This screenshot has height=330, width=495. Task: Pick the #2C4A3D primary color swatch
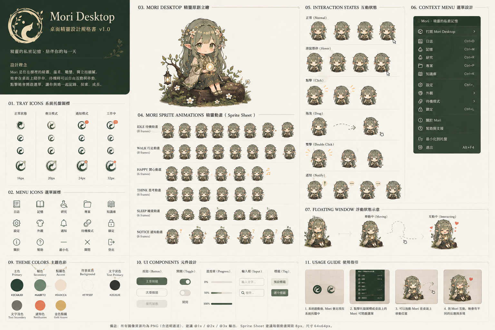click(x=17, y=286)
